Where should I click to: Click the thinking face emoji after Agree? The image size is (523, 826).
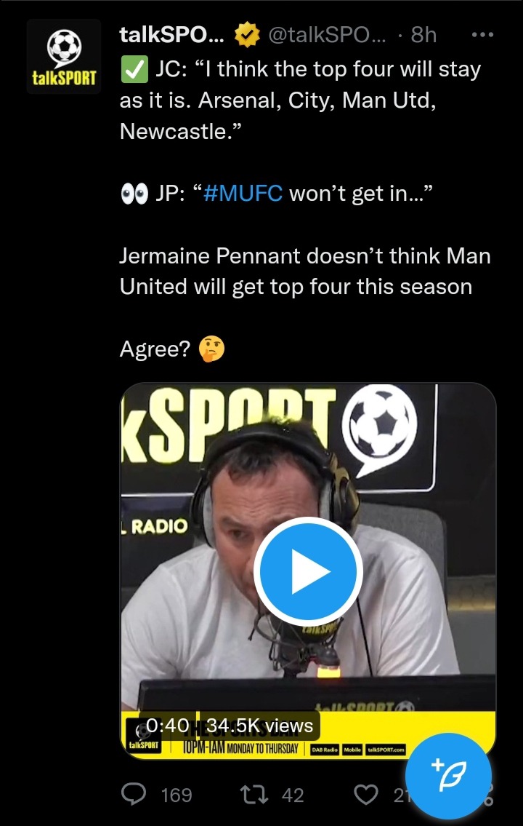[x=212, y=349]
